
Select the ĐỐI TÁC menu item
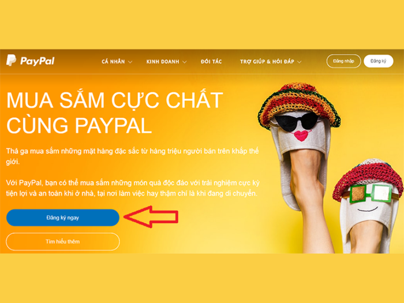tap(211, 61)
